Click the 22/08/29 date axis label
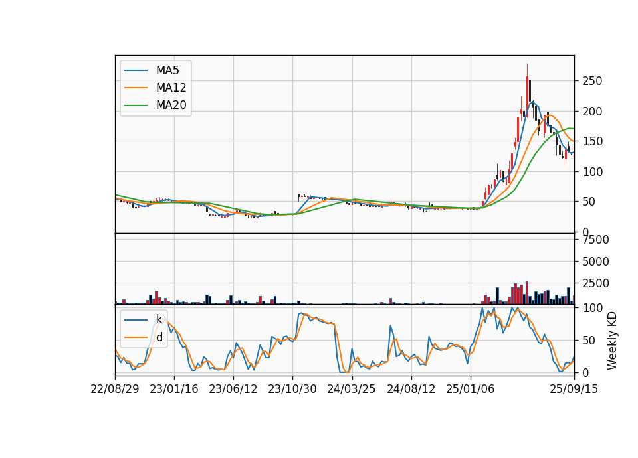This screenshot has height=458, width=638. (115, 389)
